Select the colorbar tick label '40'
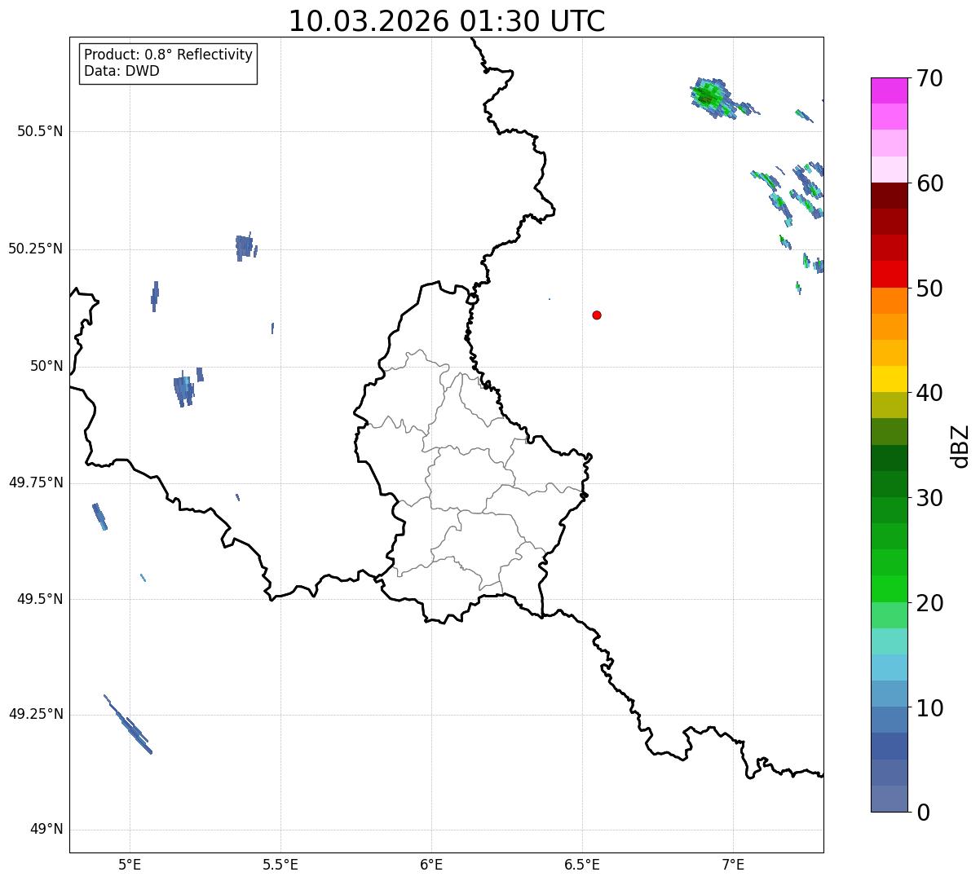This screenshot has height=881, width=980. tap(929, 393)
